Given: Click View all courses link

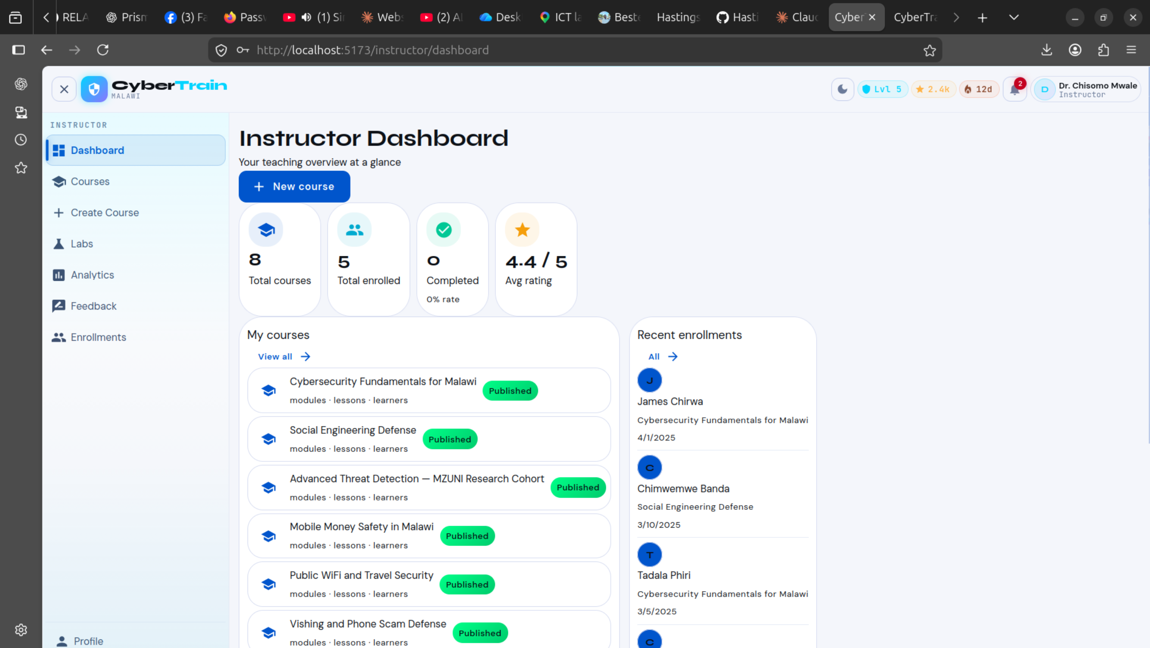Looking at the screenshot, I should [x=284, y=356].
